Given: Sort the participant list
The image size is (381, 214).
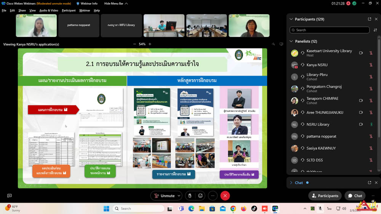Looking at the screenshot, I should tap(375, 30).
